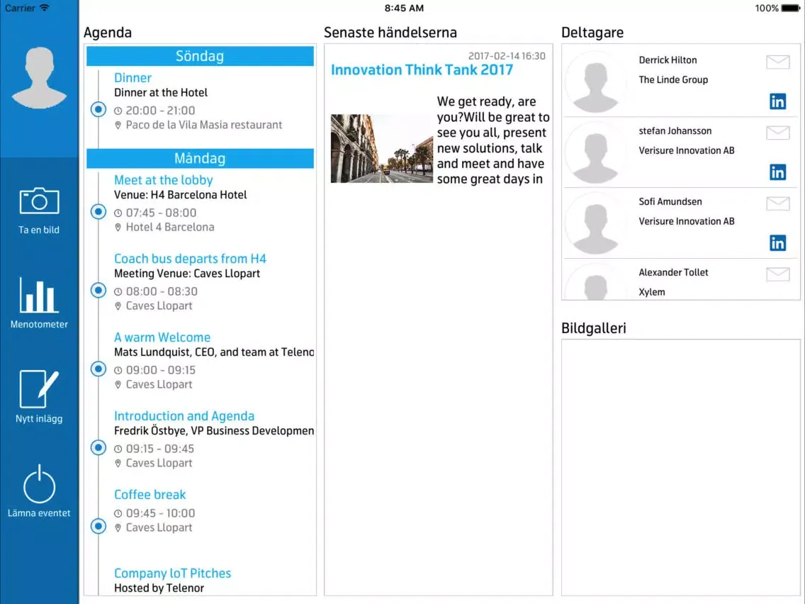Select the Coffee break timeline marker
The height and width of the screenshot is (604, 805).
tap(98, 526)
